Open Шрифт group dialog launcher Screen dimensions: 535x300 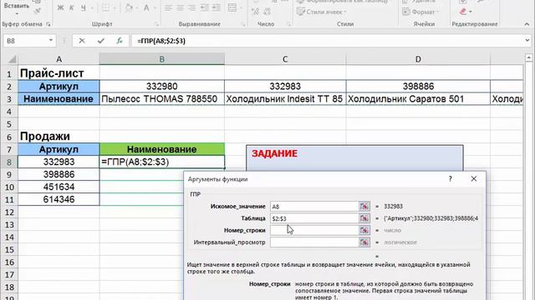click(x=156, y=24)
